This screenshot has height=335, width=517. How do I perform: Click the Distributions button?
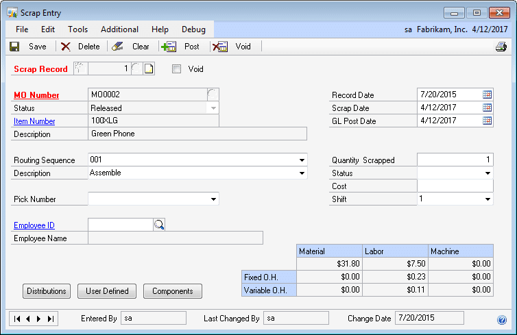(47, 291)
